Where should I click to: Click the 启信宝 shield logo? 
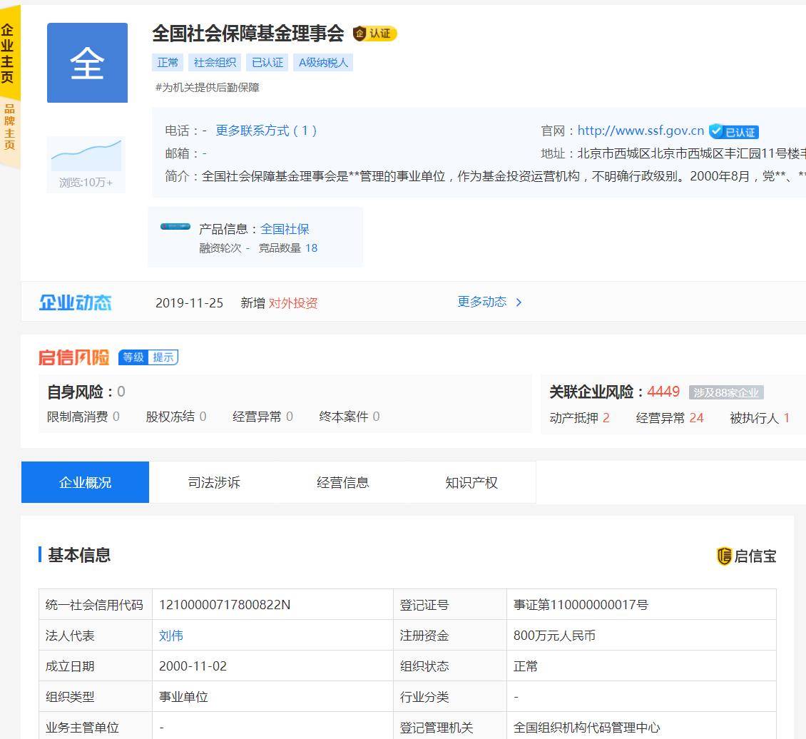click(x=746, y=556)
